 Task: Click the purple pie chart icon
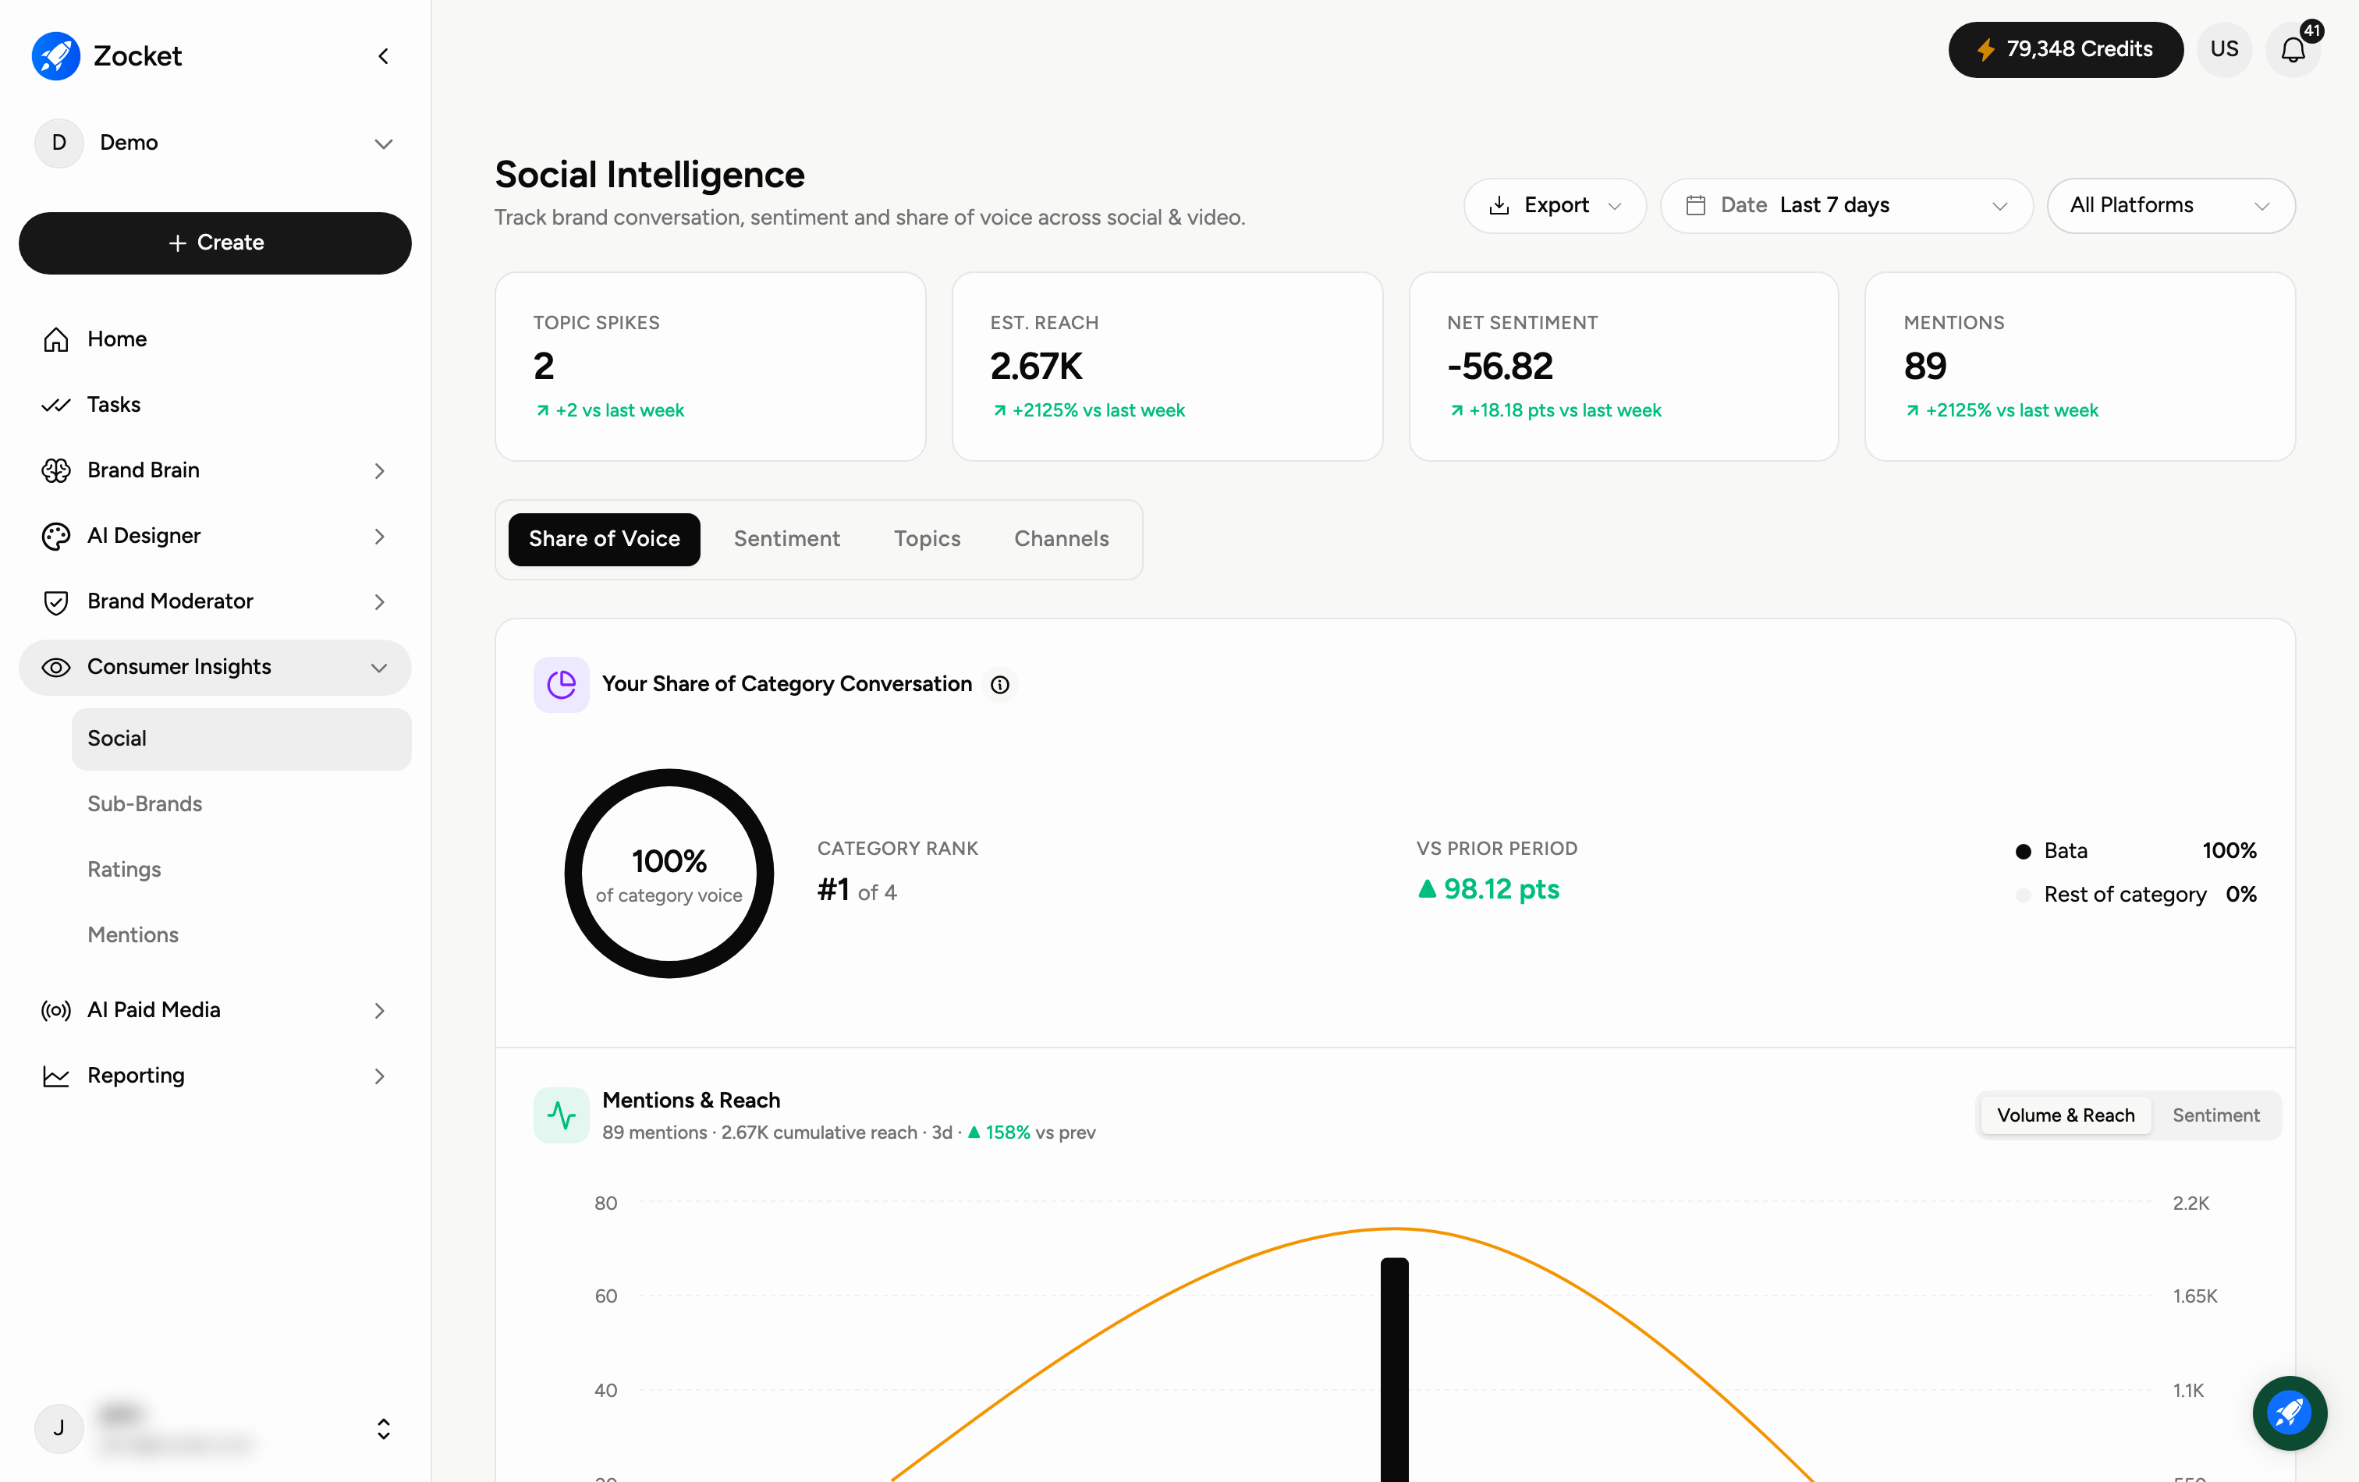pos(562,684)
